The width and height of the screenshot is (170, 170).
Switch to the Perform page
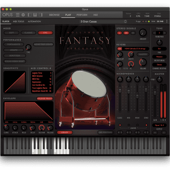click(x=82, y=15)
